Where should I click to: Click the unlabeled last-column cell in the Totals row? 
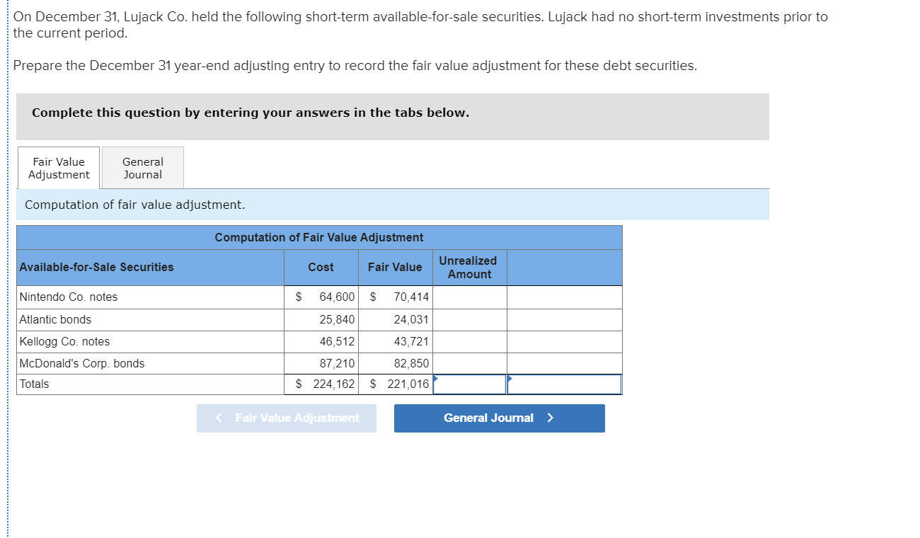565,384
